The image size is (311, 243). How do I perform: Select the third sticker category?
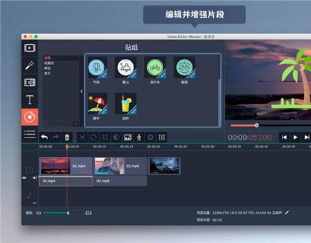click(47, 68)
